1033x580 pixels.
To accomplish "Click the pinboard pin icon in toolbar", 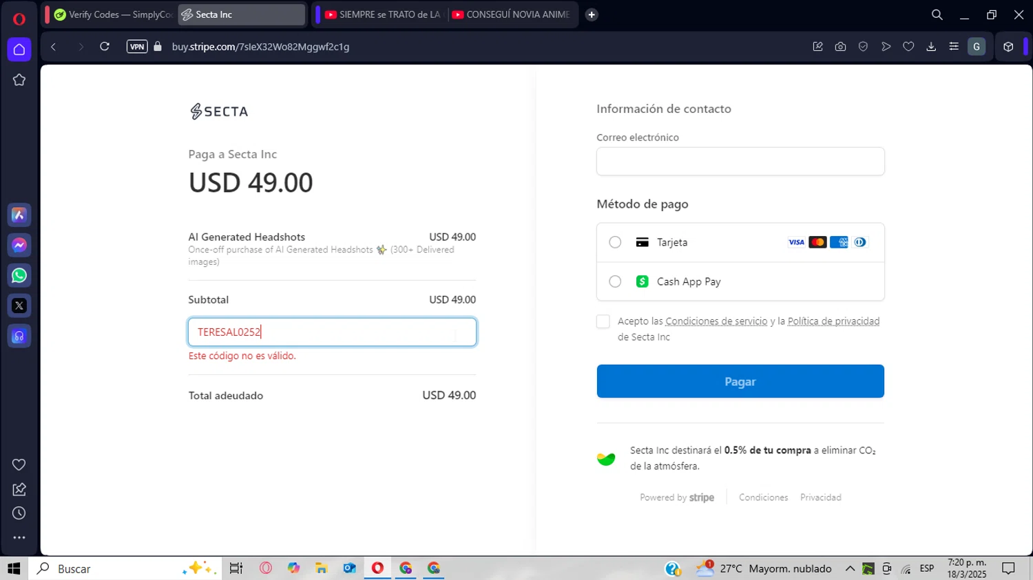I will pyautogui.click(x=818, y=47).
